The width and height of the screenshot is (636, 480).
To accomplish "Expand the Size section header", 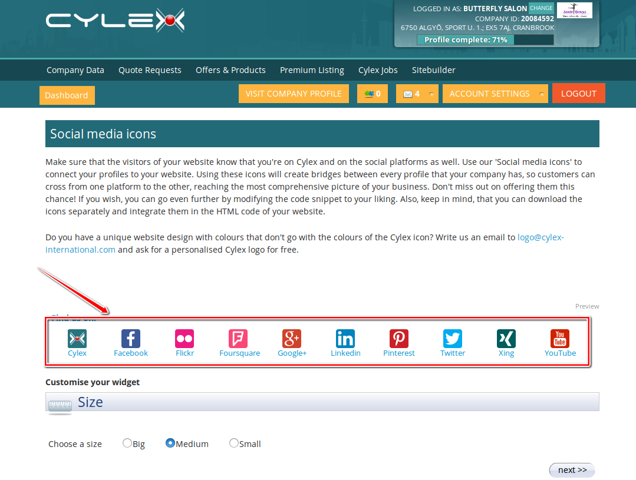I will [90, 402].
